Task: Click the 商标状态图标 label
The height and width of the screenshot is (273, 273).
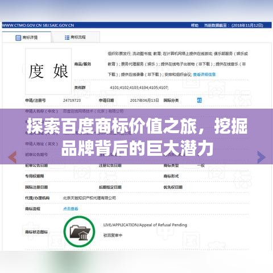Action: (x=36, y=232)
